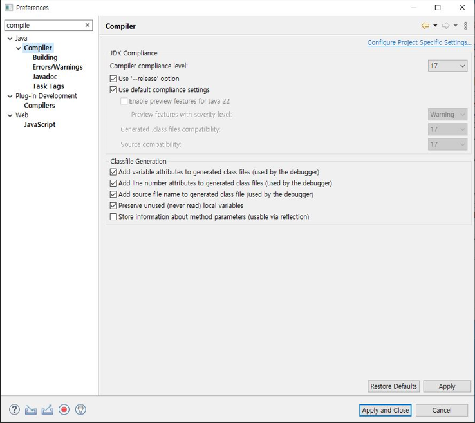Open the Task Tags preferences page
Viewport: 475px width, 423px height.
click(x=48, y=86)
